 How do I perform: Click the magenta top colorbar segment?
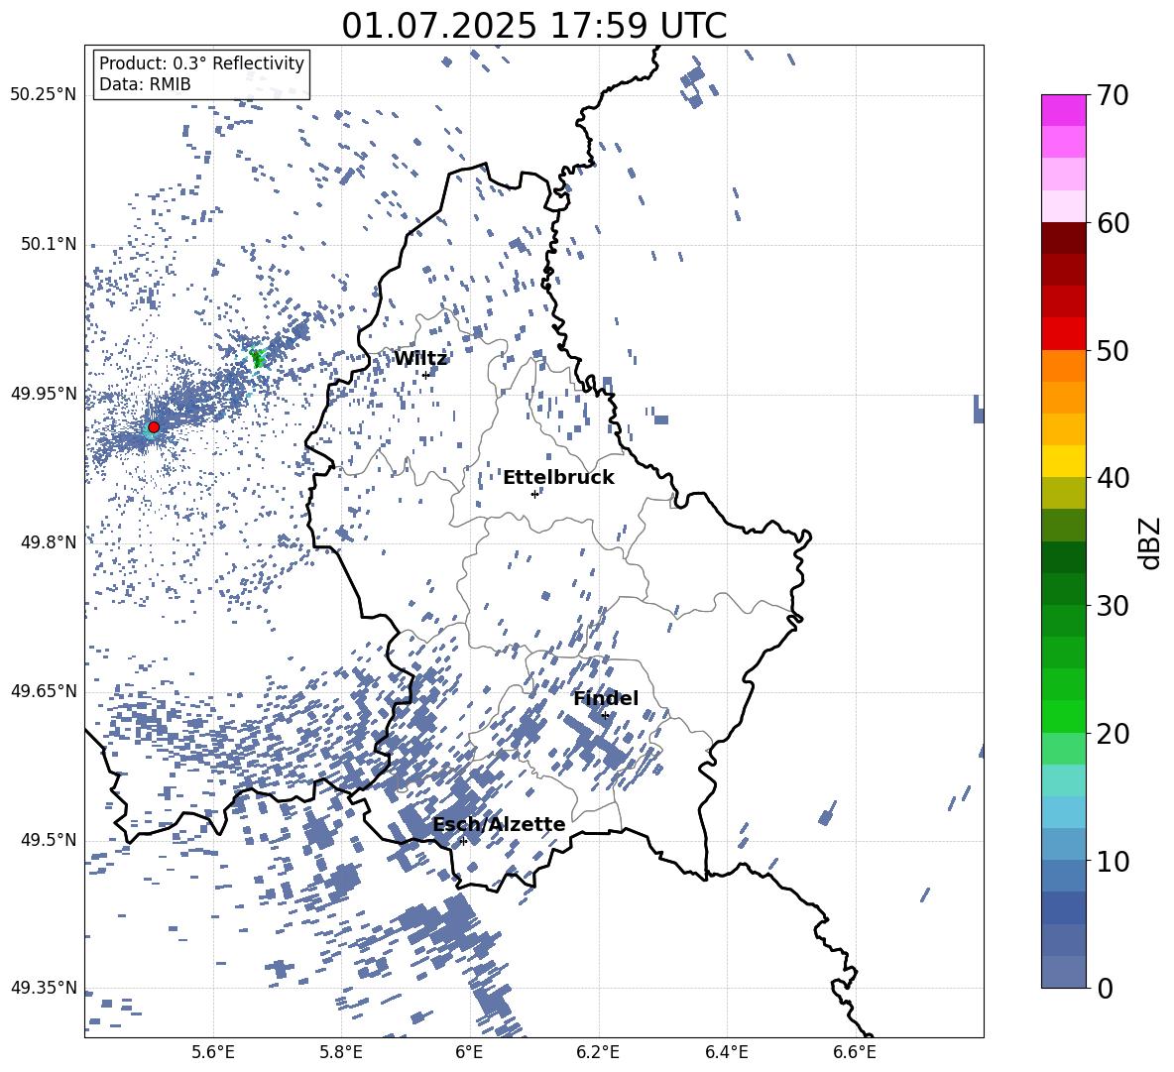pos(1063,110)
